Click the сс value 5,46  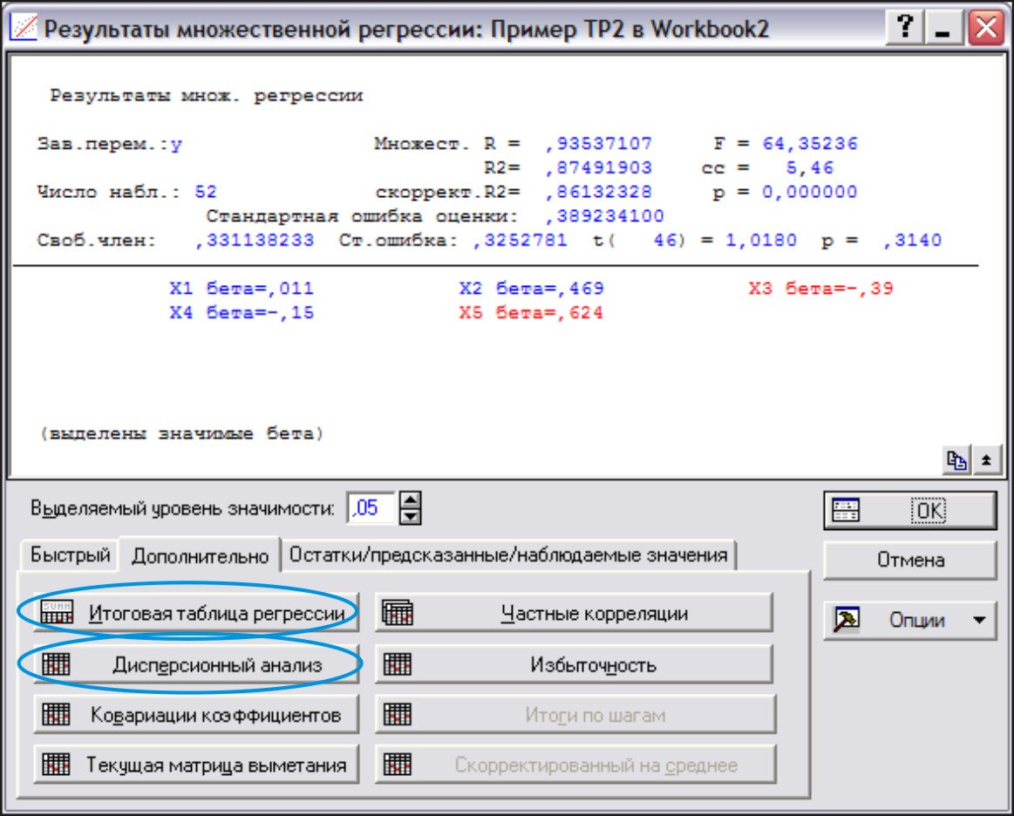810,168
